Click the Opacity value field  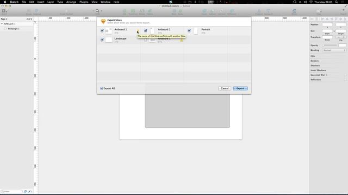coord(342,45)
